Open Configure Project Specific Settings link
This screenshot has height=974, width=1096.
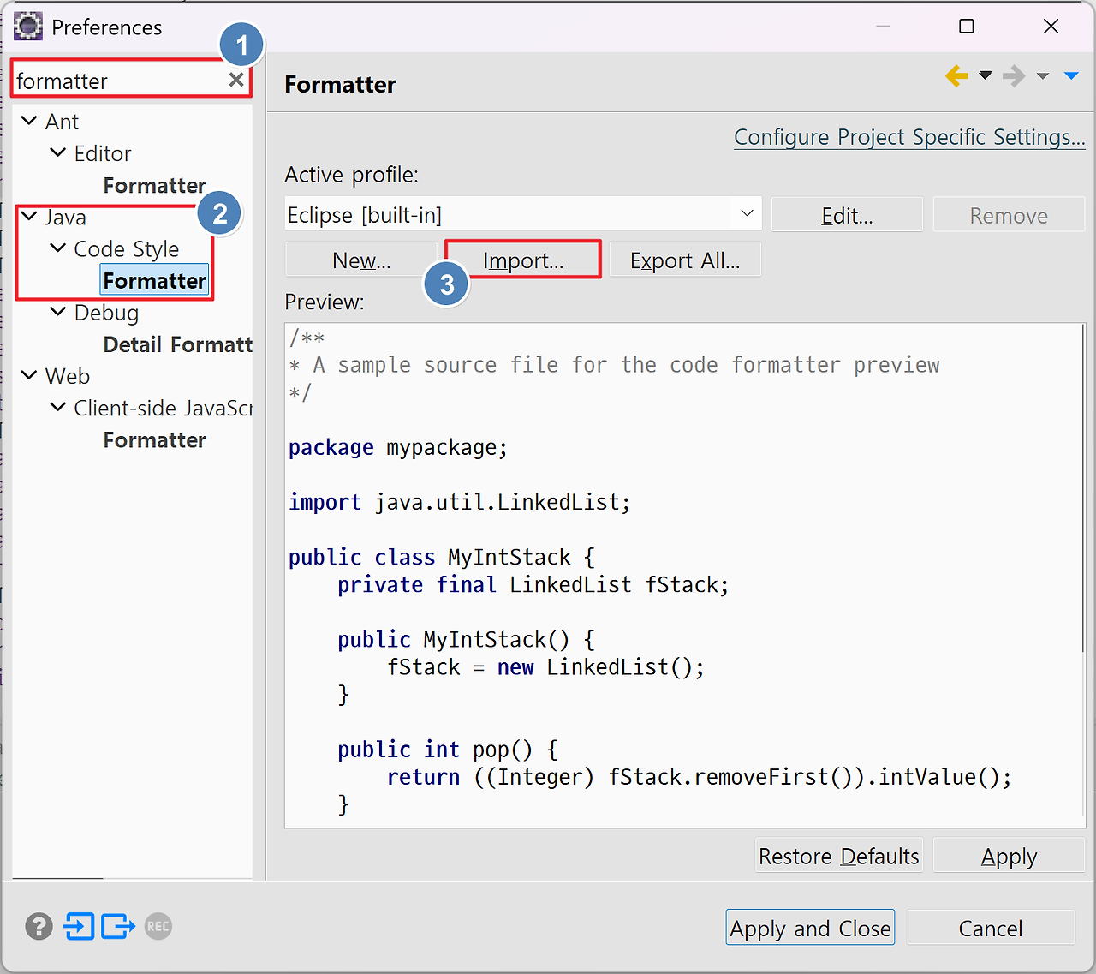coord(909,137)
